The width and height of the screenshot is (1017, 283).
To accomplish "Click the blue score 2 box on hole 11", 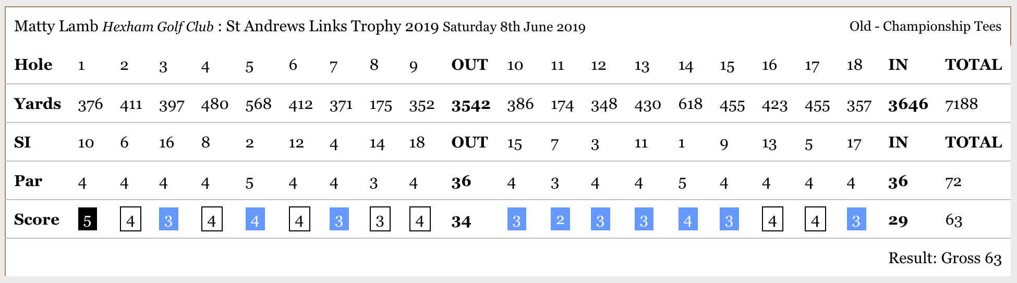I will pyautogui.click(x=560, y=219).
